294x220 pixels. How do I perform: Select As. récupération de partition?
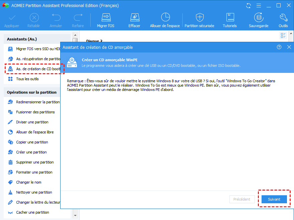[x=34, y=59]
